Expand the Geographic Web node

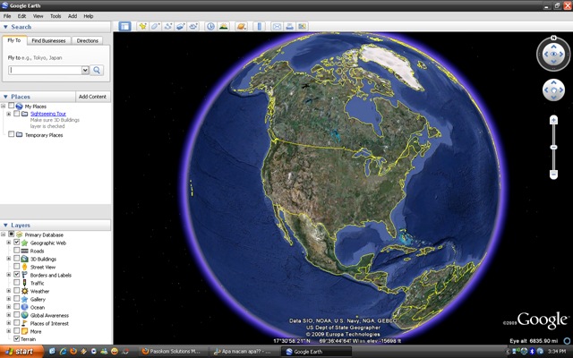pos(9,243)
